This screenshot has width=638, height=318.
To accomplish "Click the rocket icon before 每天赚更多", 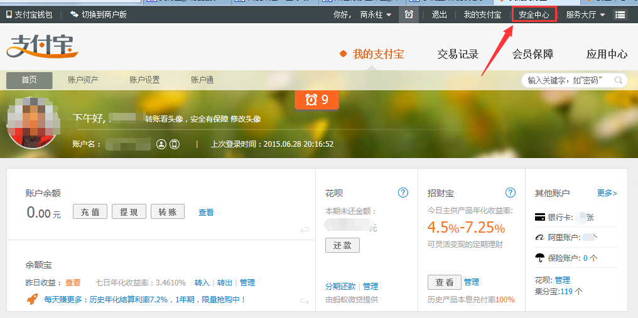I will (33, 300).
